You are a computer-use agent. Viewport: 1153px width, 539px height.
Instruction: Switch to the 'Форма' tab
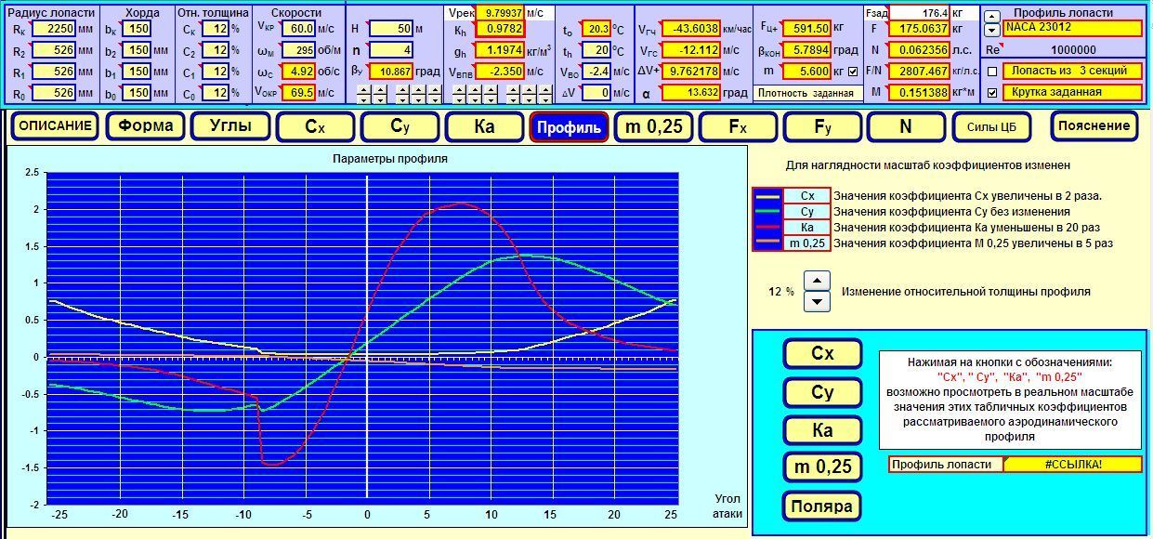click(144, 126)
